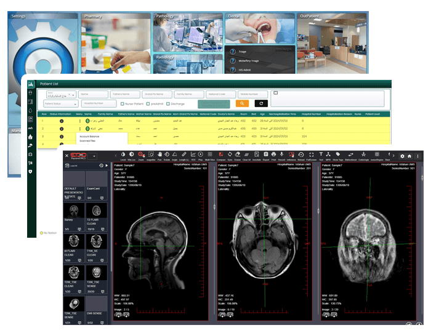431x333 pixels.
Task: Open the MPR tool
Action: point(328,155)
